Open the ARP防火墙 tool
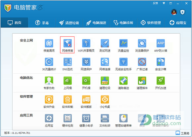Screen dimensions: 192x137 (x=161, y=43)
